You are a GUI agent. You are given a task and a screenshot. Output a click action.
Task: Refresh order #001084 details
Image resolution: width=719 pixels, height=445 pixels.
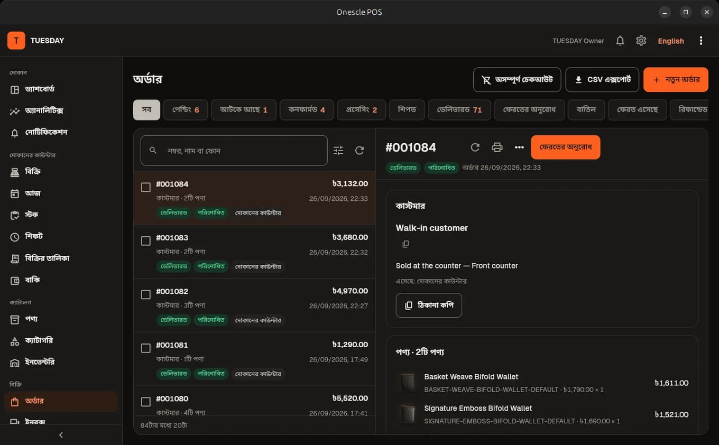475,147
